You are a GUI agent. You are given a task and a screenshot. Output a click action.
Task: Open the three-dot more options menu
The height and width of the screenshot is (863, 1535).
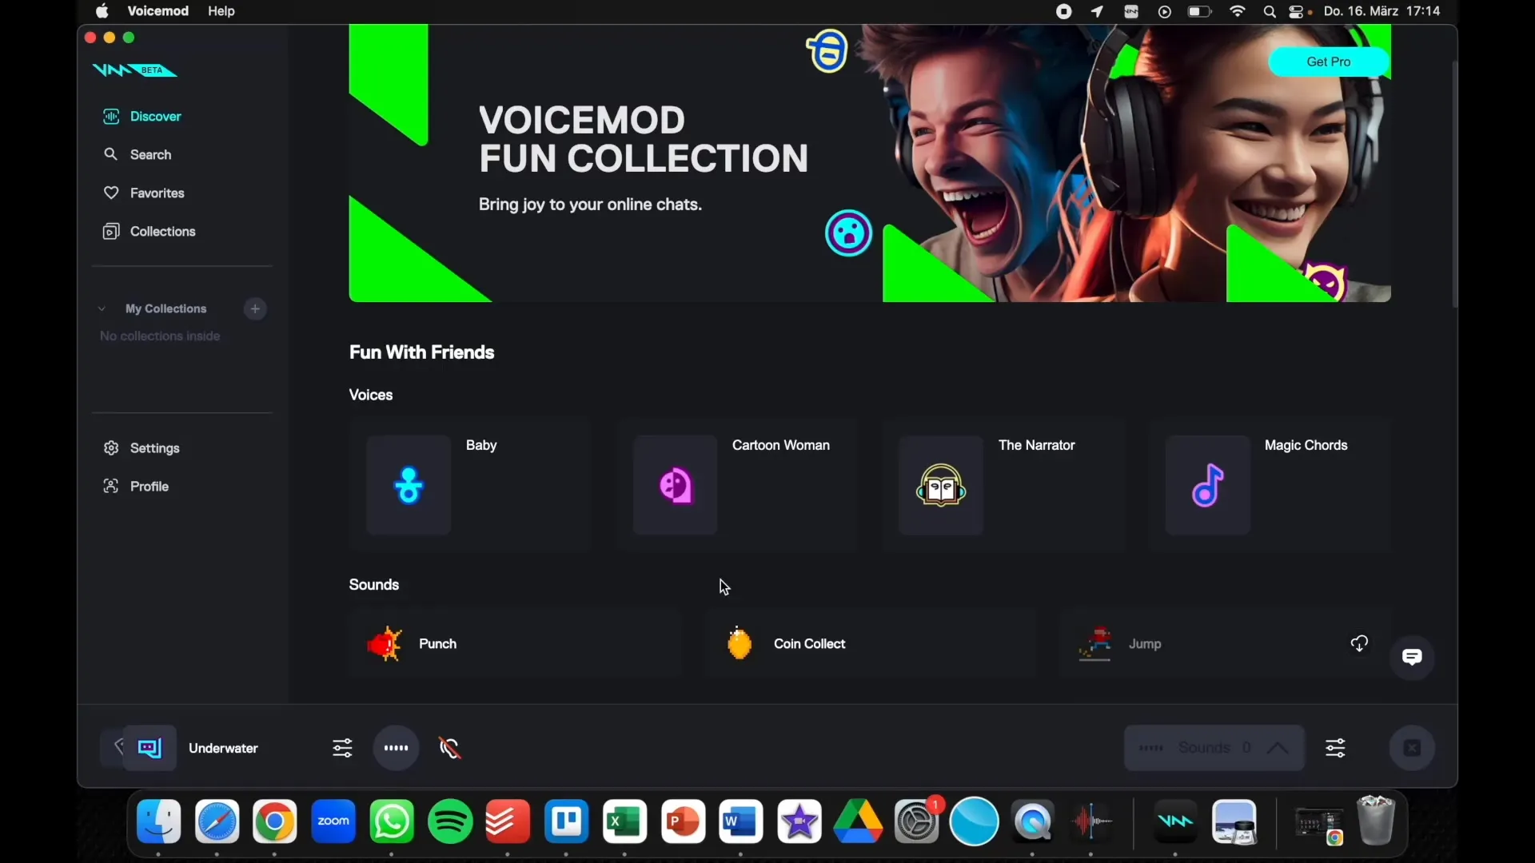[396, 748]
